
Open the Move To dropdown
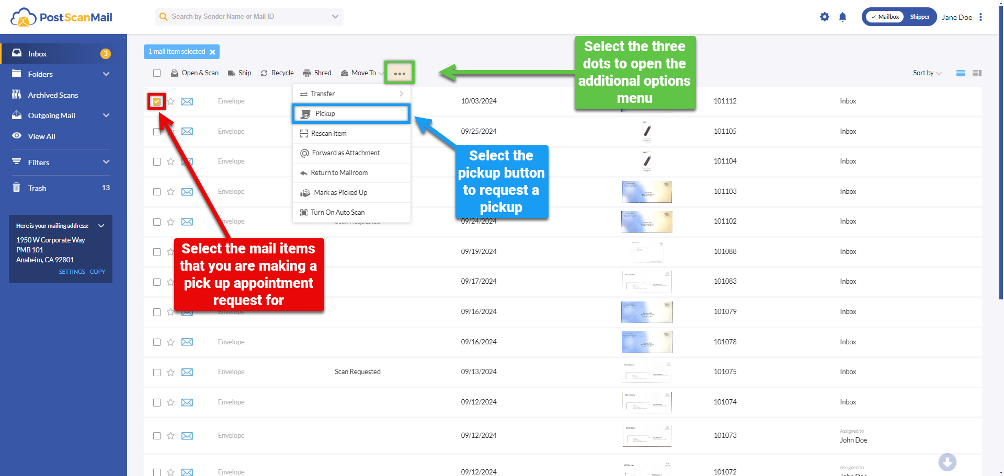[x=362, y=73]
